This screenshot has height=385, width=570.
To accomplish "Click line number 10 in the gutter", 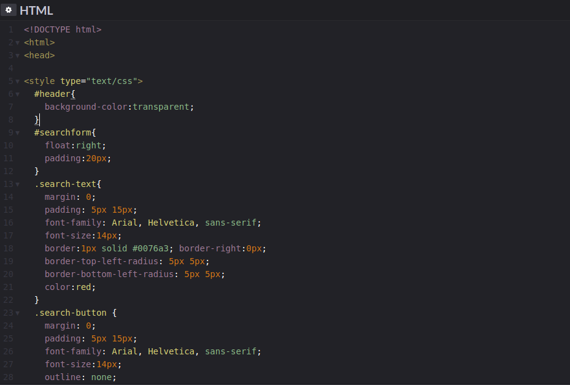I will tap(9, 145).
